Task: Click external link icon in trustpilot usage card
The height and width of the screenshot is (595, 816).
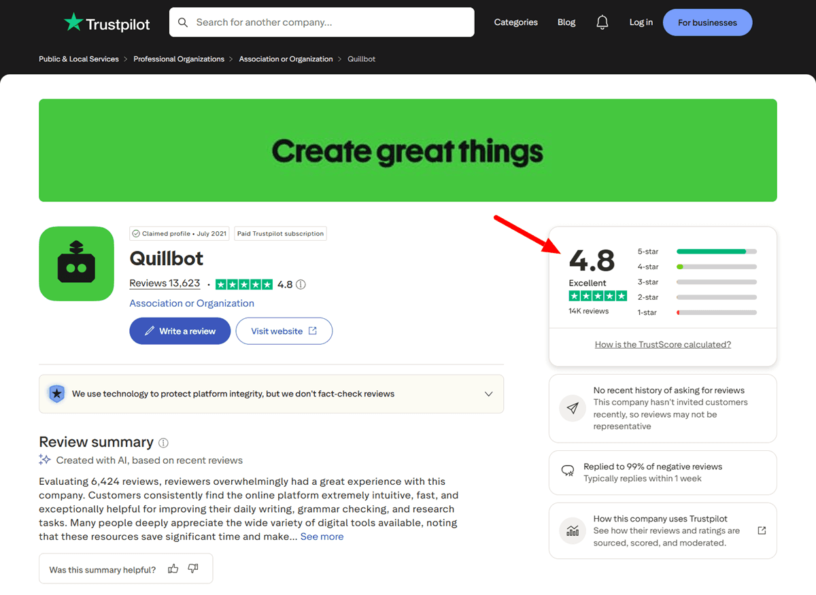Action: [762, 530]
